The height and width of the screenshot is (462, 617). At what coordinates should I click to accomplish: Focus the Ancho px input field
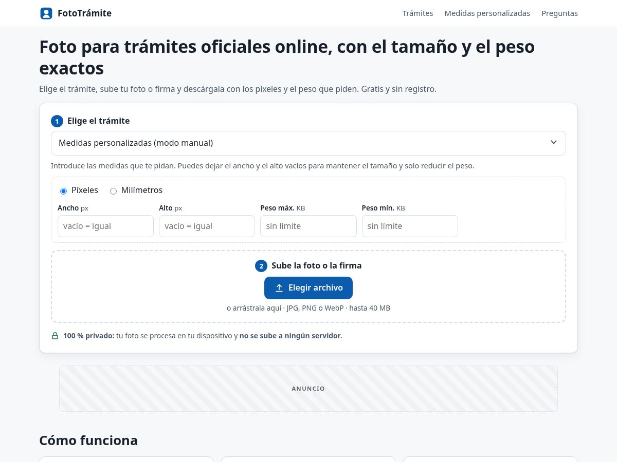(x=105, y=226)
